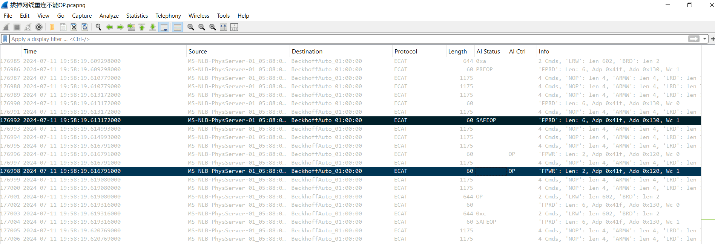The width and height of the screenshot is (715, 244).
Task: Select packet row 176998
Action: (350, 171)
